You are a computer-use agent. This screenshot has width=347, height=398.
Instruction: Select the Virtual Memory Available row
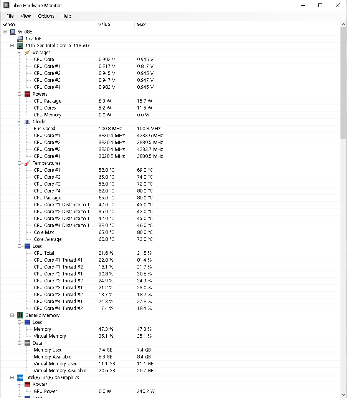coord(170,371)
